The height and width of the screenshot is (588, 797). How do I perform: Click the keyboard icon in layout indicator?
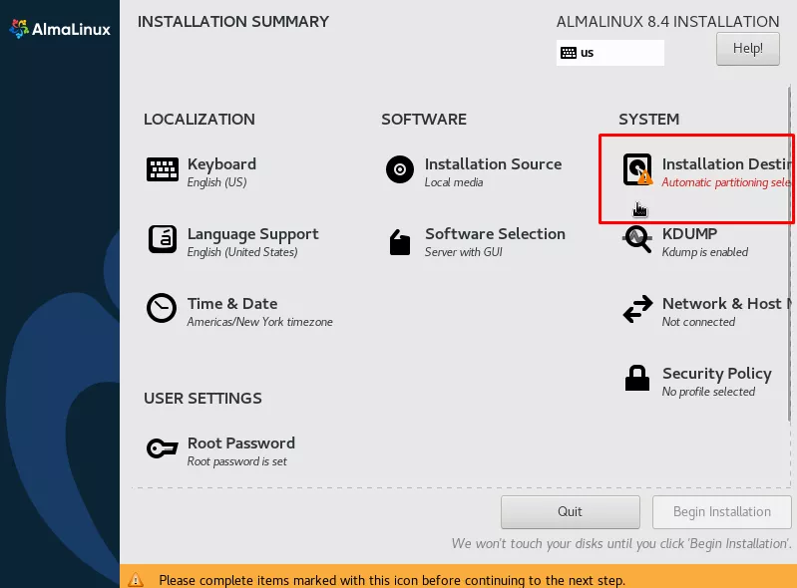point(569,53)
